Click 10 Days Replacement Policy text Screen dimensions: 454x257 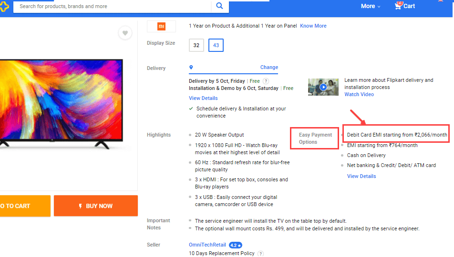(x=222, y=253)
